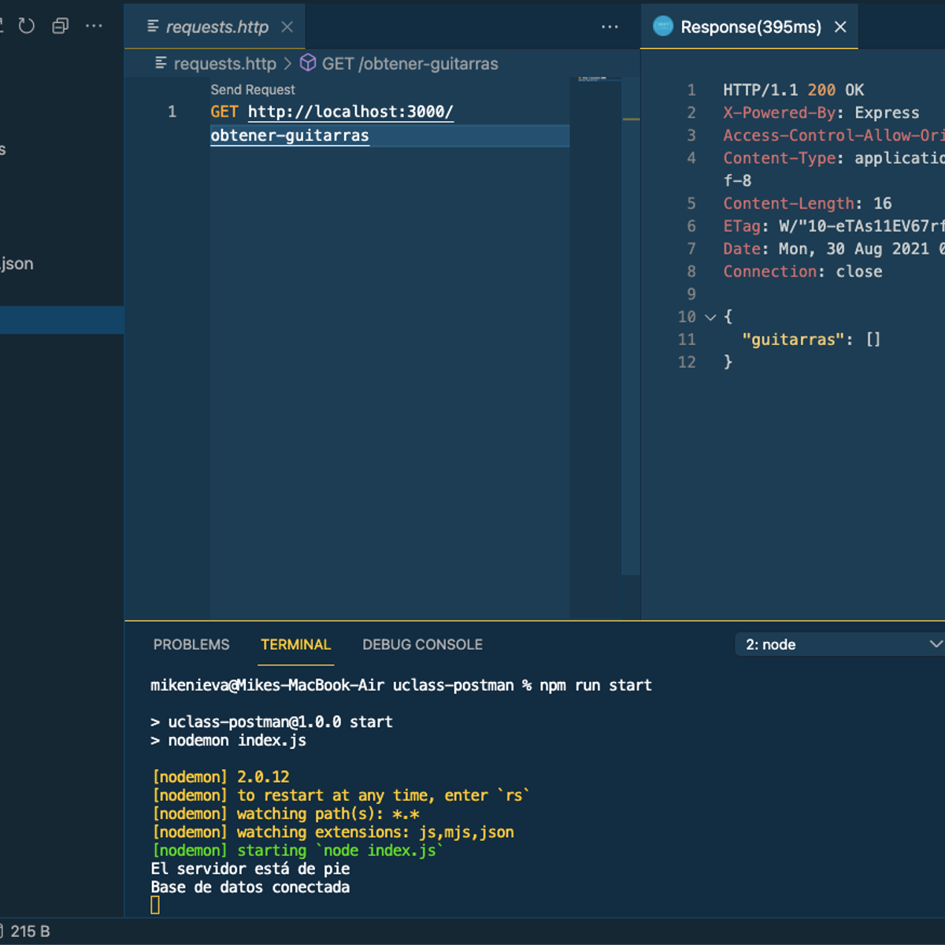Image resolution: width=945 pixels, height=945 pixels.
Task: Click the file icon on the requests.http tab
Action: [154, 26]
